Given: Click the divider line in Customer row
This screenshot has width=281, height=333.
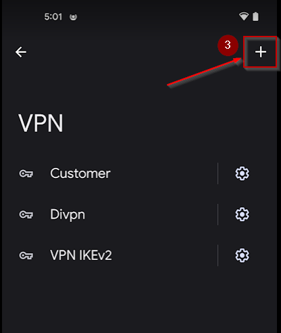Looking at the screenshot, I should (x=218, y=173).
